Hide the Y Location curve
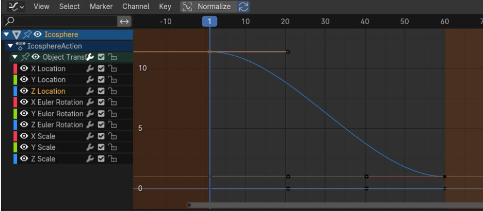483x211 pixels. point(24,80)
